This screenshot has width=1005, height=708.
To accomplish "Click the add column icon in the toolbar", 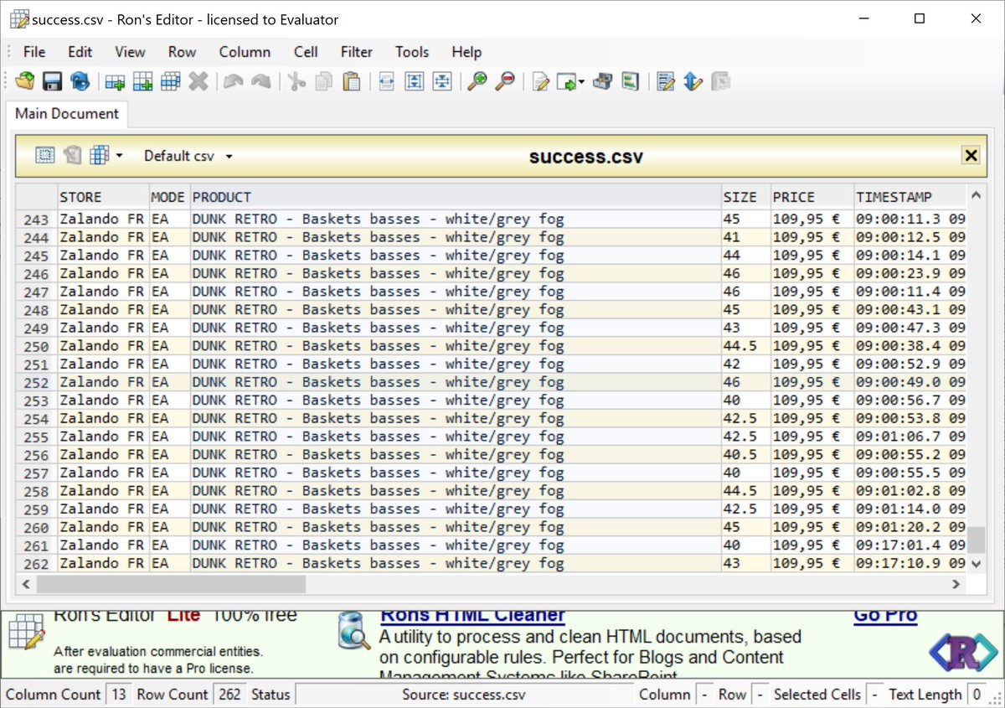I will click(143, 81).
